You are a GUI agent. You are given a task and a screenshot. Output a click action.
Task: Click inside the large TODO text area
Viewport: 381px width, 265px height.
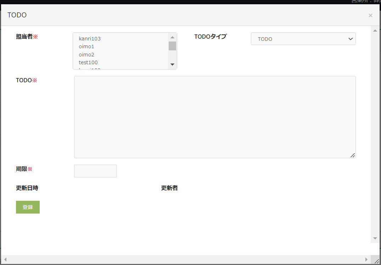point(214,117)
